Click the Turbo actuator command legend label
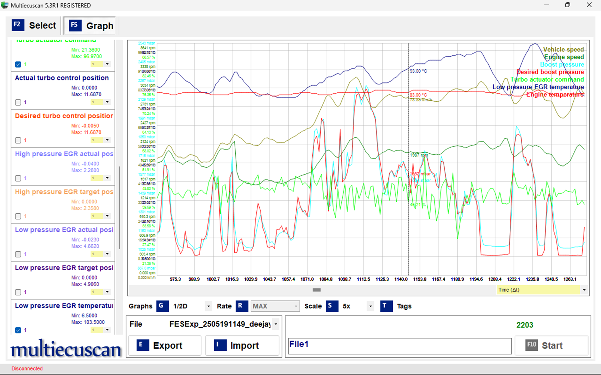This screenshot has height=375, width=601. point(547,79)
